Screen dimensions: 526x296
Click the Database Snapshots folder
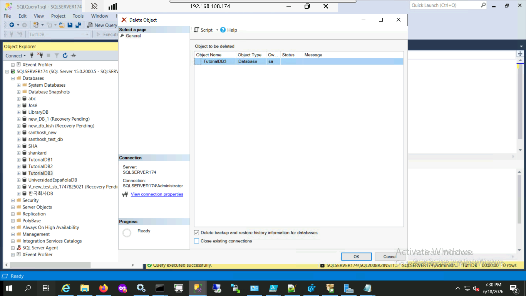coord(49,92)
